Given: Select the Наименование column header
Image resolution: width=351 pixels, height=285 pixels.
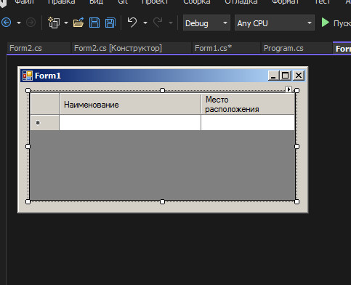Looking at the screenshot, I should pyautogui.click(x=130, y=104).
